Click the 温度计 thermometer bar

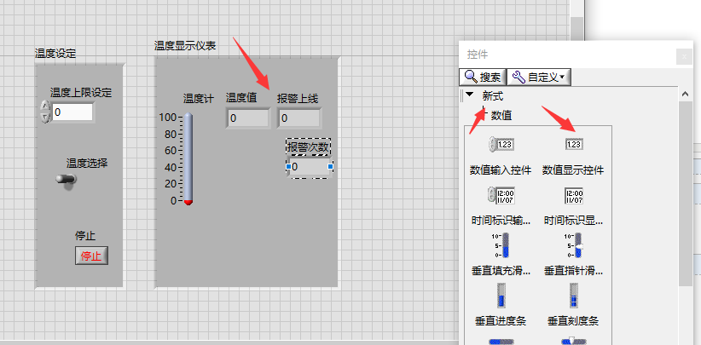click(x=188, y=159)
